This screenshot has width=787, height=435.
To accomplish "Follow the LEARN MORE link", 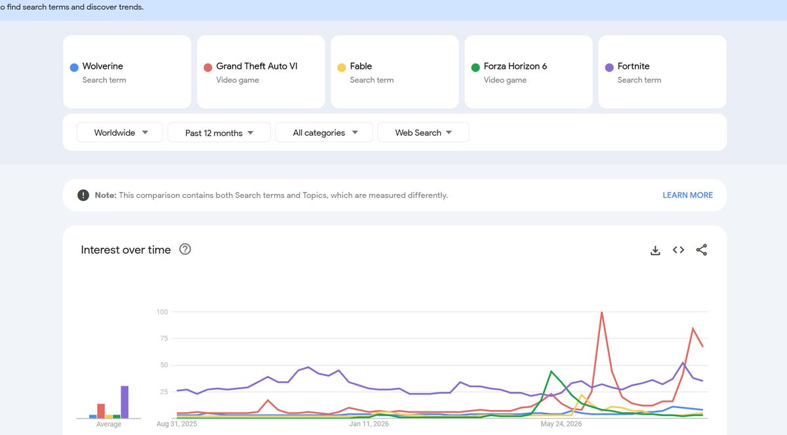I will coord(687,195).
